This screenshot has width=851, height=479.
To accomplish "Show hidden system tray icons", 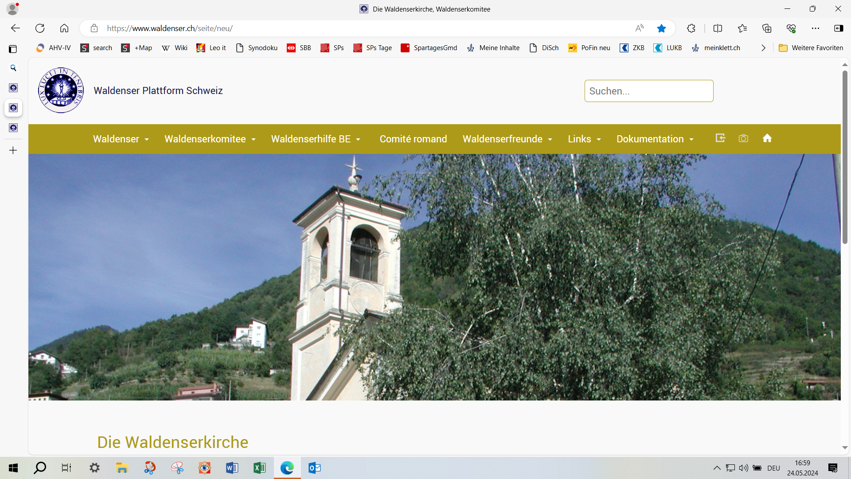I will click(x=717, y=468).
